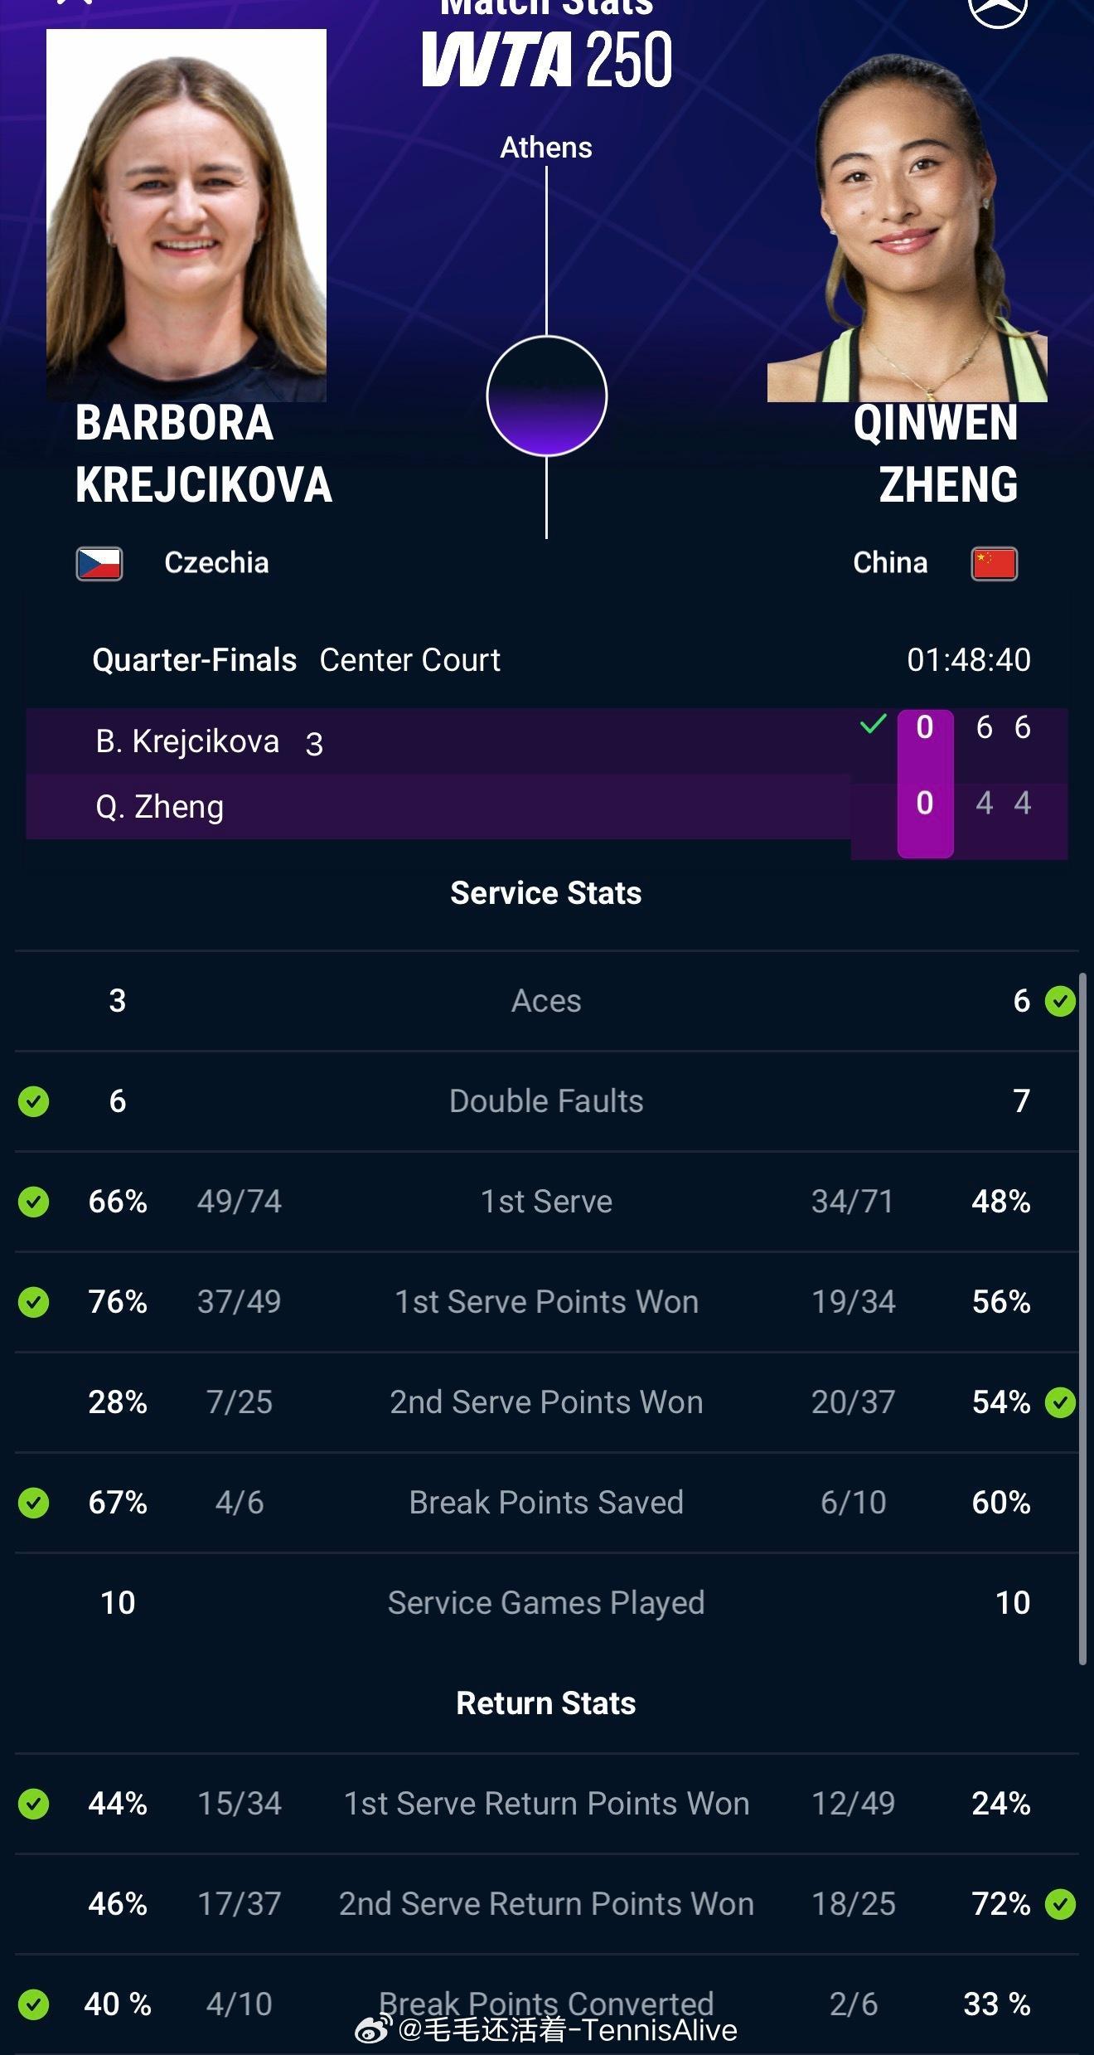This screenshot has width=1094, height=2055.
Task: Select the BARBORA KREJCIKOVA name heading
Action: 204,454
